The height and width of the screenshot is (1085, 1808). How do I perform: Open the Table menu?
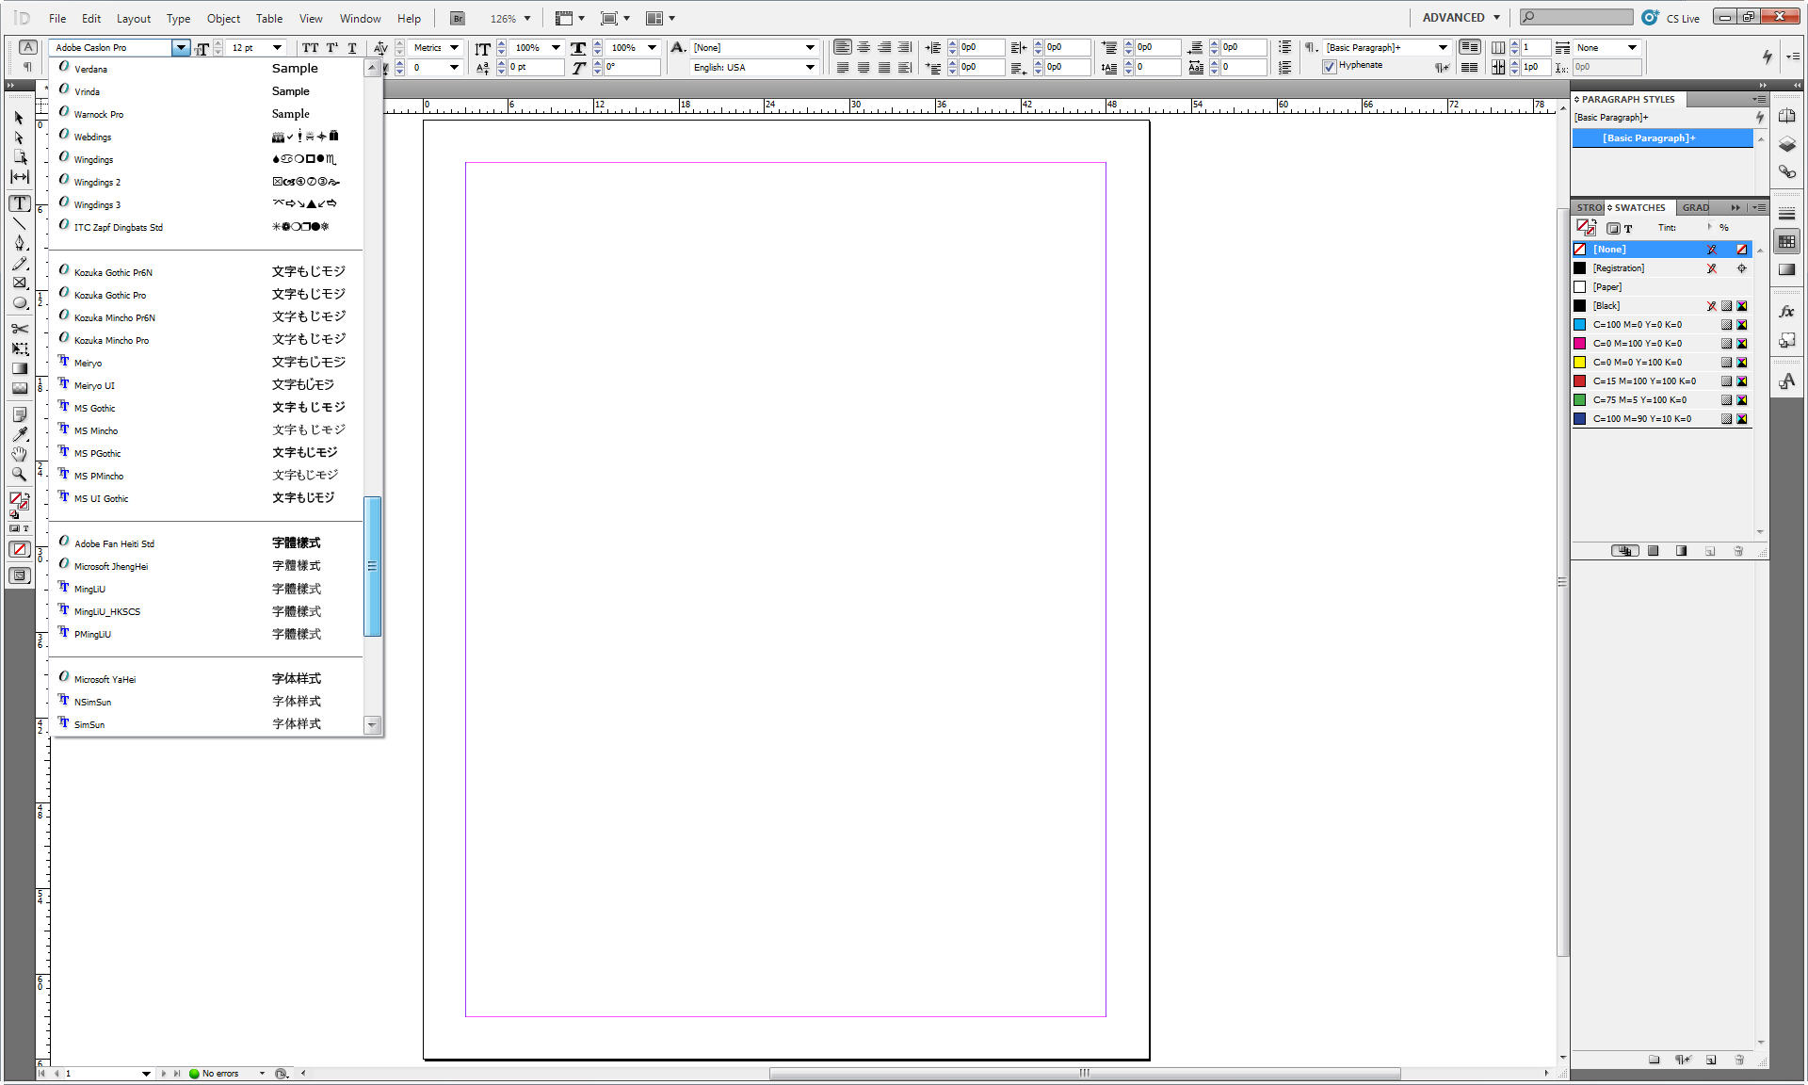click(269, 18)
